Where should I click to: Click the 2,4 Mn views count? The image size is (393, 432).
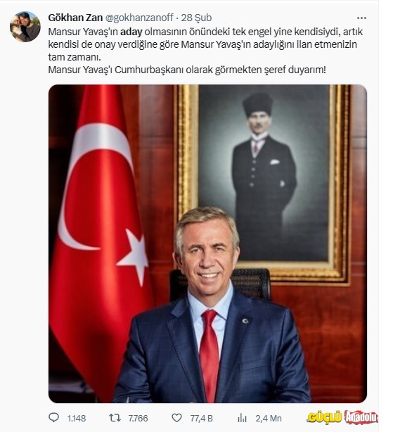(x=269, y=418)
